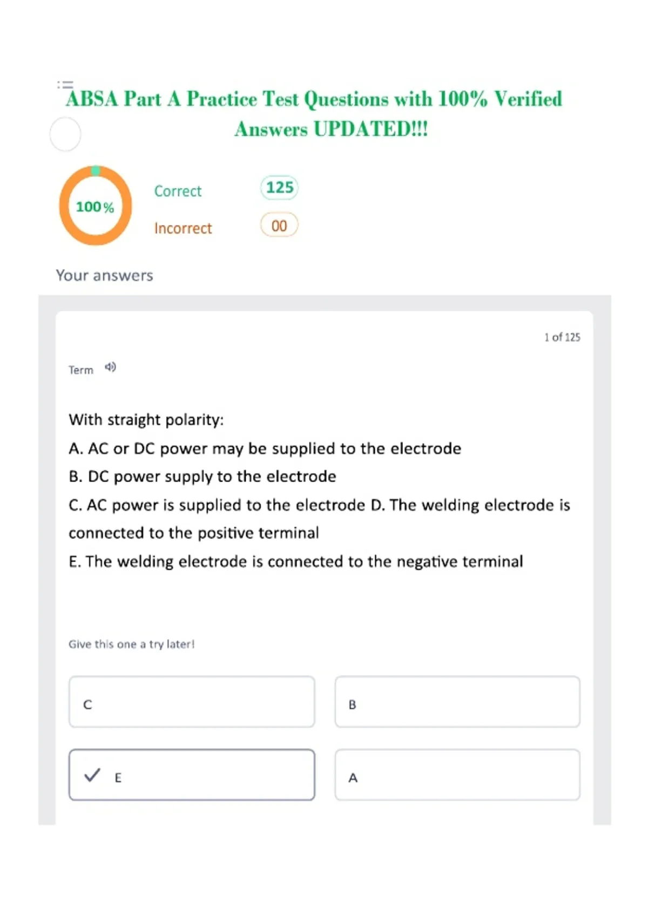Click the 'Give this one a try later!' text
Image resolution: width=648 pixels, height=919 pixels.
click(131, 644)
